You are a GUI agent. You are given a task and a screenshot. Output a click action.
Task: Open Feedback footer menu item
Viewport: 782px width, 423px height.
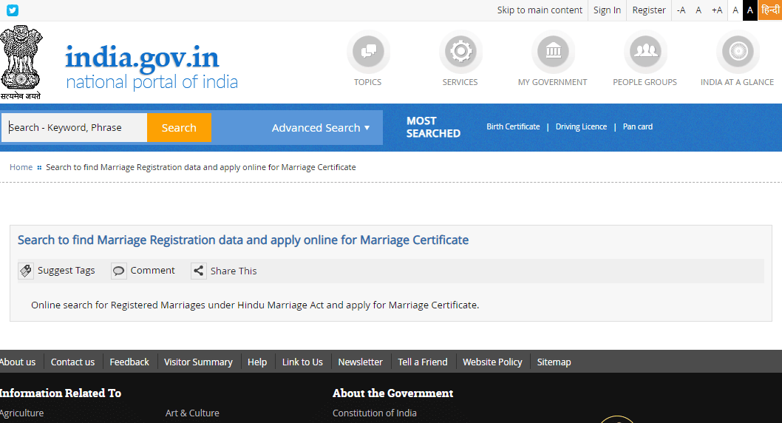click(x=129, y=362)
